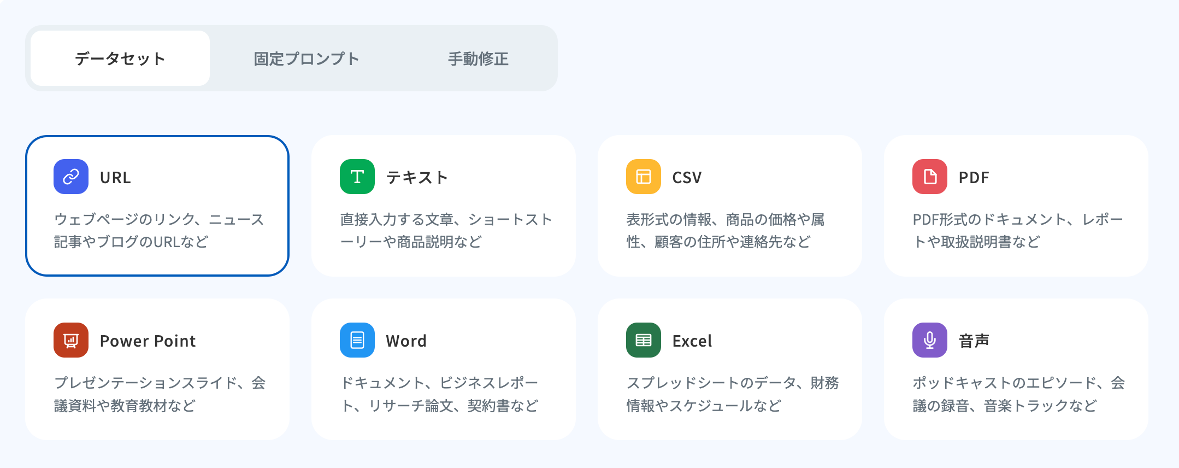Viewport: 1179px width, 468px height.
Task: Click the blue URL link icon
Action: pos(71,177)
